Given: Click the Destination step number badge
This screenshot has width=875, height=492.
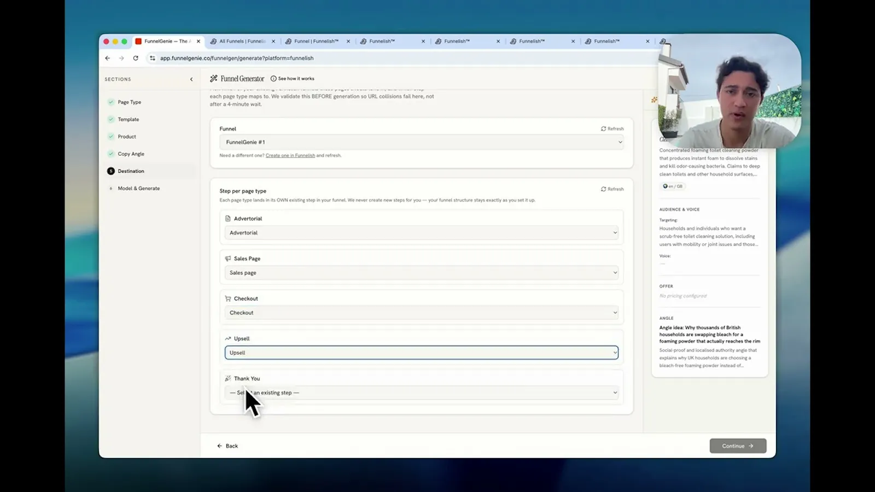Looking at the screenshot, I should [x=111, y=171].
